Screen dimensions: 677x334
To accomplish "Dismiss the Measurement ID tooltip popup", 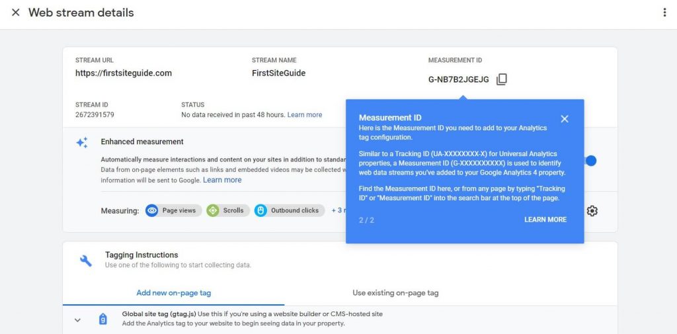I will [564, 119].
